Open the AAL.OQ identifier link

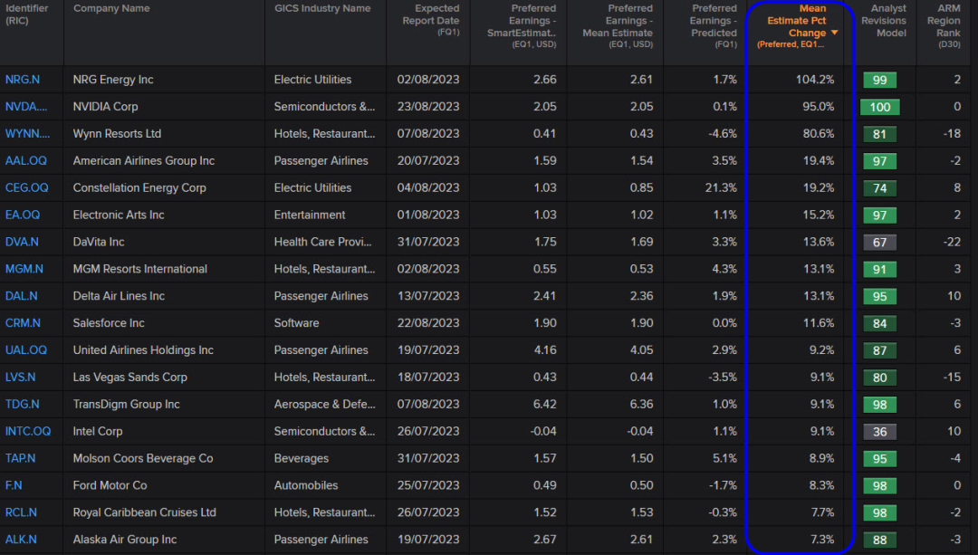[26, 161]
